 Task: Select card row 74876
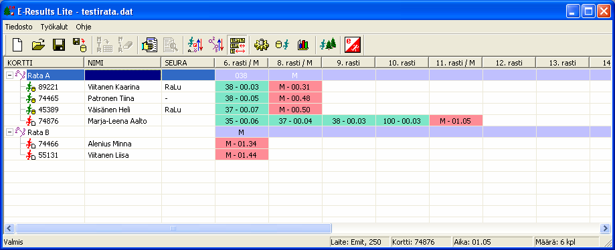click(307, 121)
